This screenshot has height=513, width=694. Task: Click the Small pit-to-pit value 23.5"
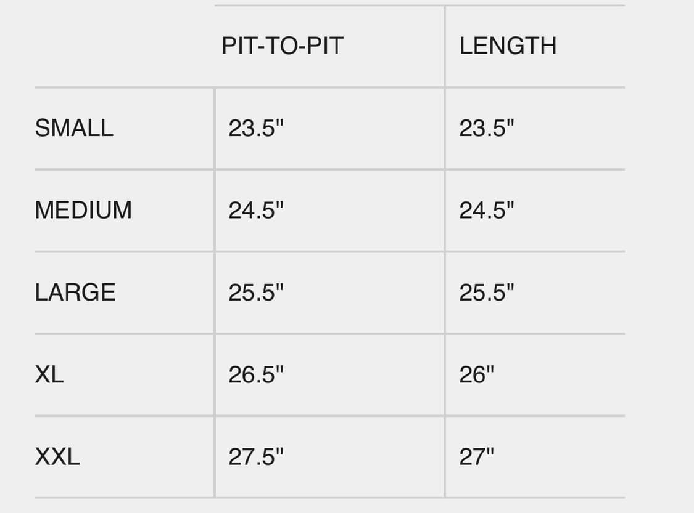click(255, 128)
